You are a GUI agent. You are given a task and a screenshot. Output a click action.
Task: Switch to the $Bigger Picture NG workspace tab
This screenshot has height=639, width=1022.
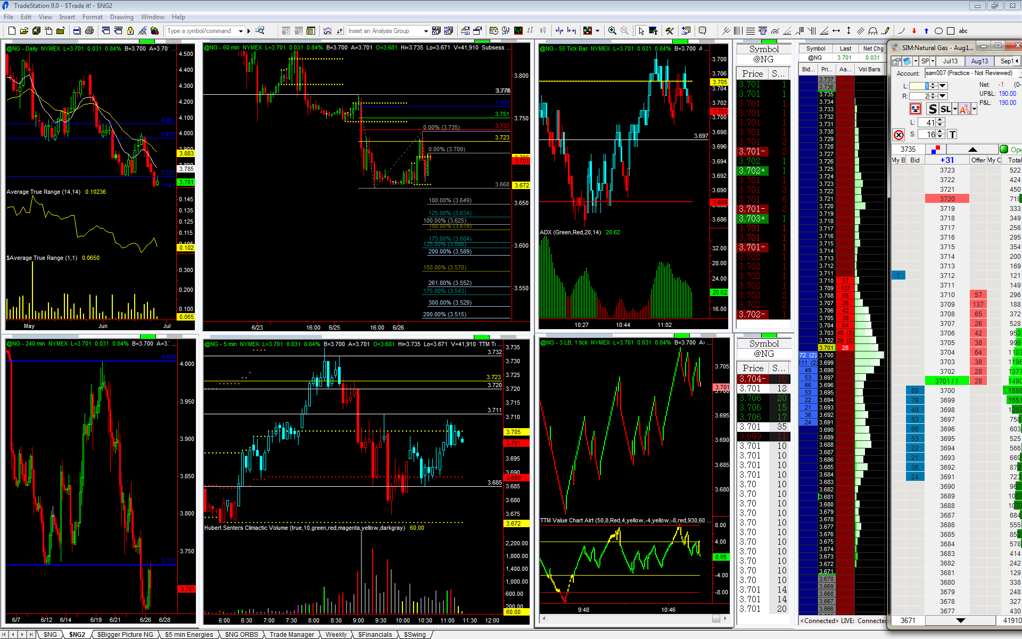(125, 634)
